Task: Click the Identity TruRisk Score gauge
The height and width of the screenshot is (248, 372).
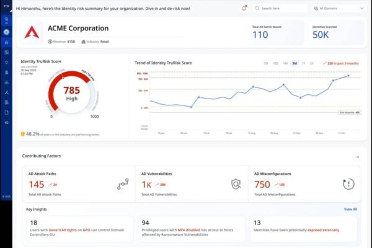Action: pos(72,94)
